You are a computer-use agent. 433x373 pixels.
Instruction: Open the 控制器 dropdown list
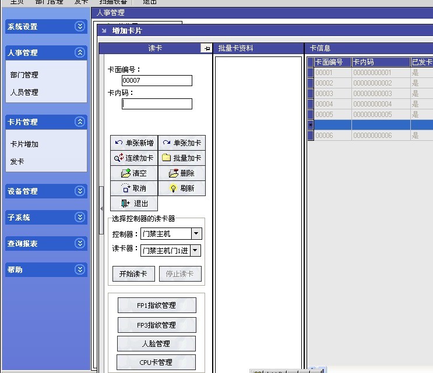click(x=196, y=234)
